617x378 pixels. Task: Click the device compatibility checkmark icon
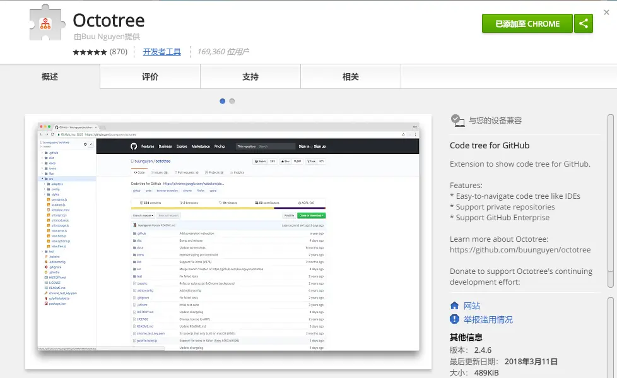[457, 121]
